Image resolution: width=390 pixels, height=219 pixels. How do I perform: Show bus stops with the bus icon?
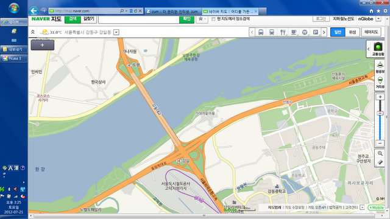click(x=261, y=32)
